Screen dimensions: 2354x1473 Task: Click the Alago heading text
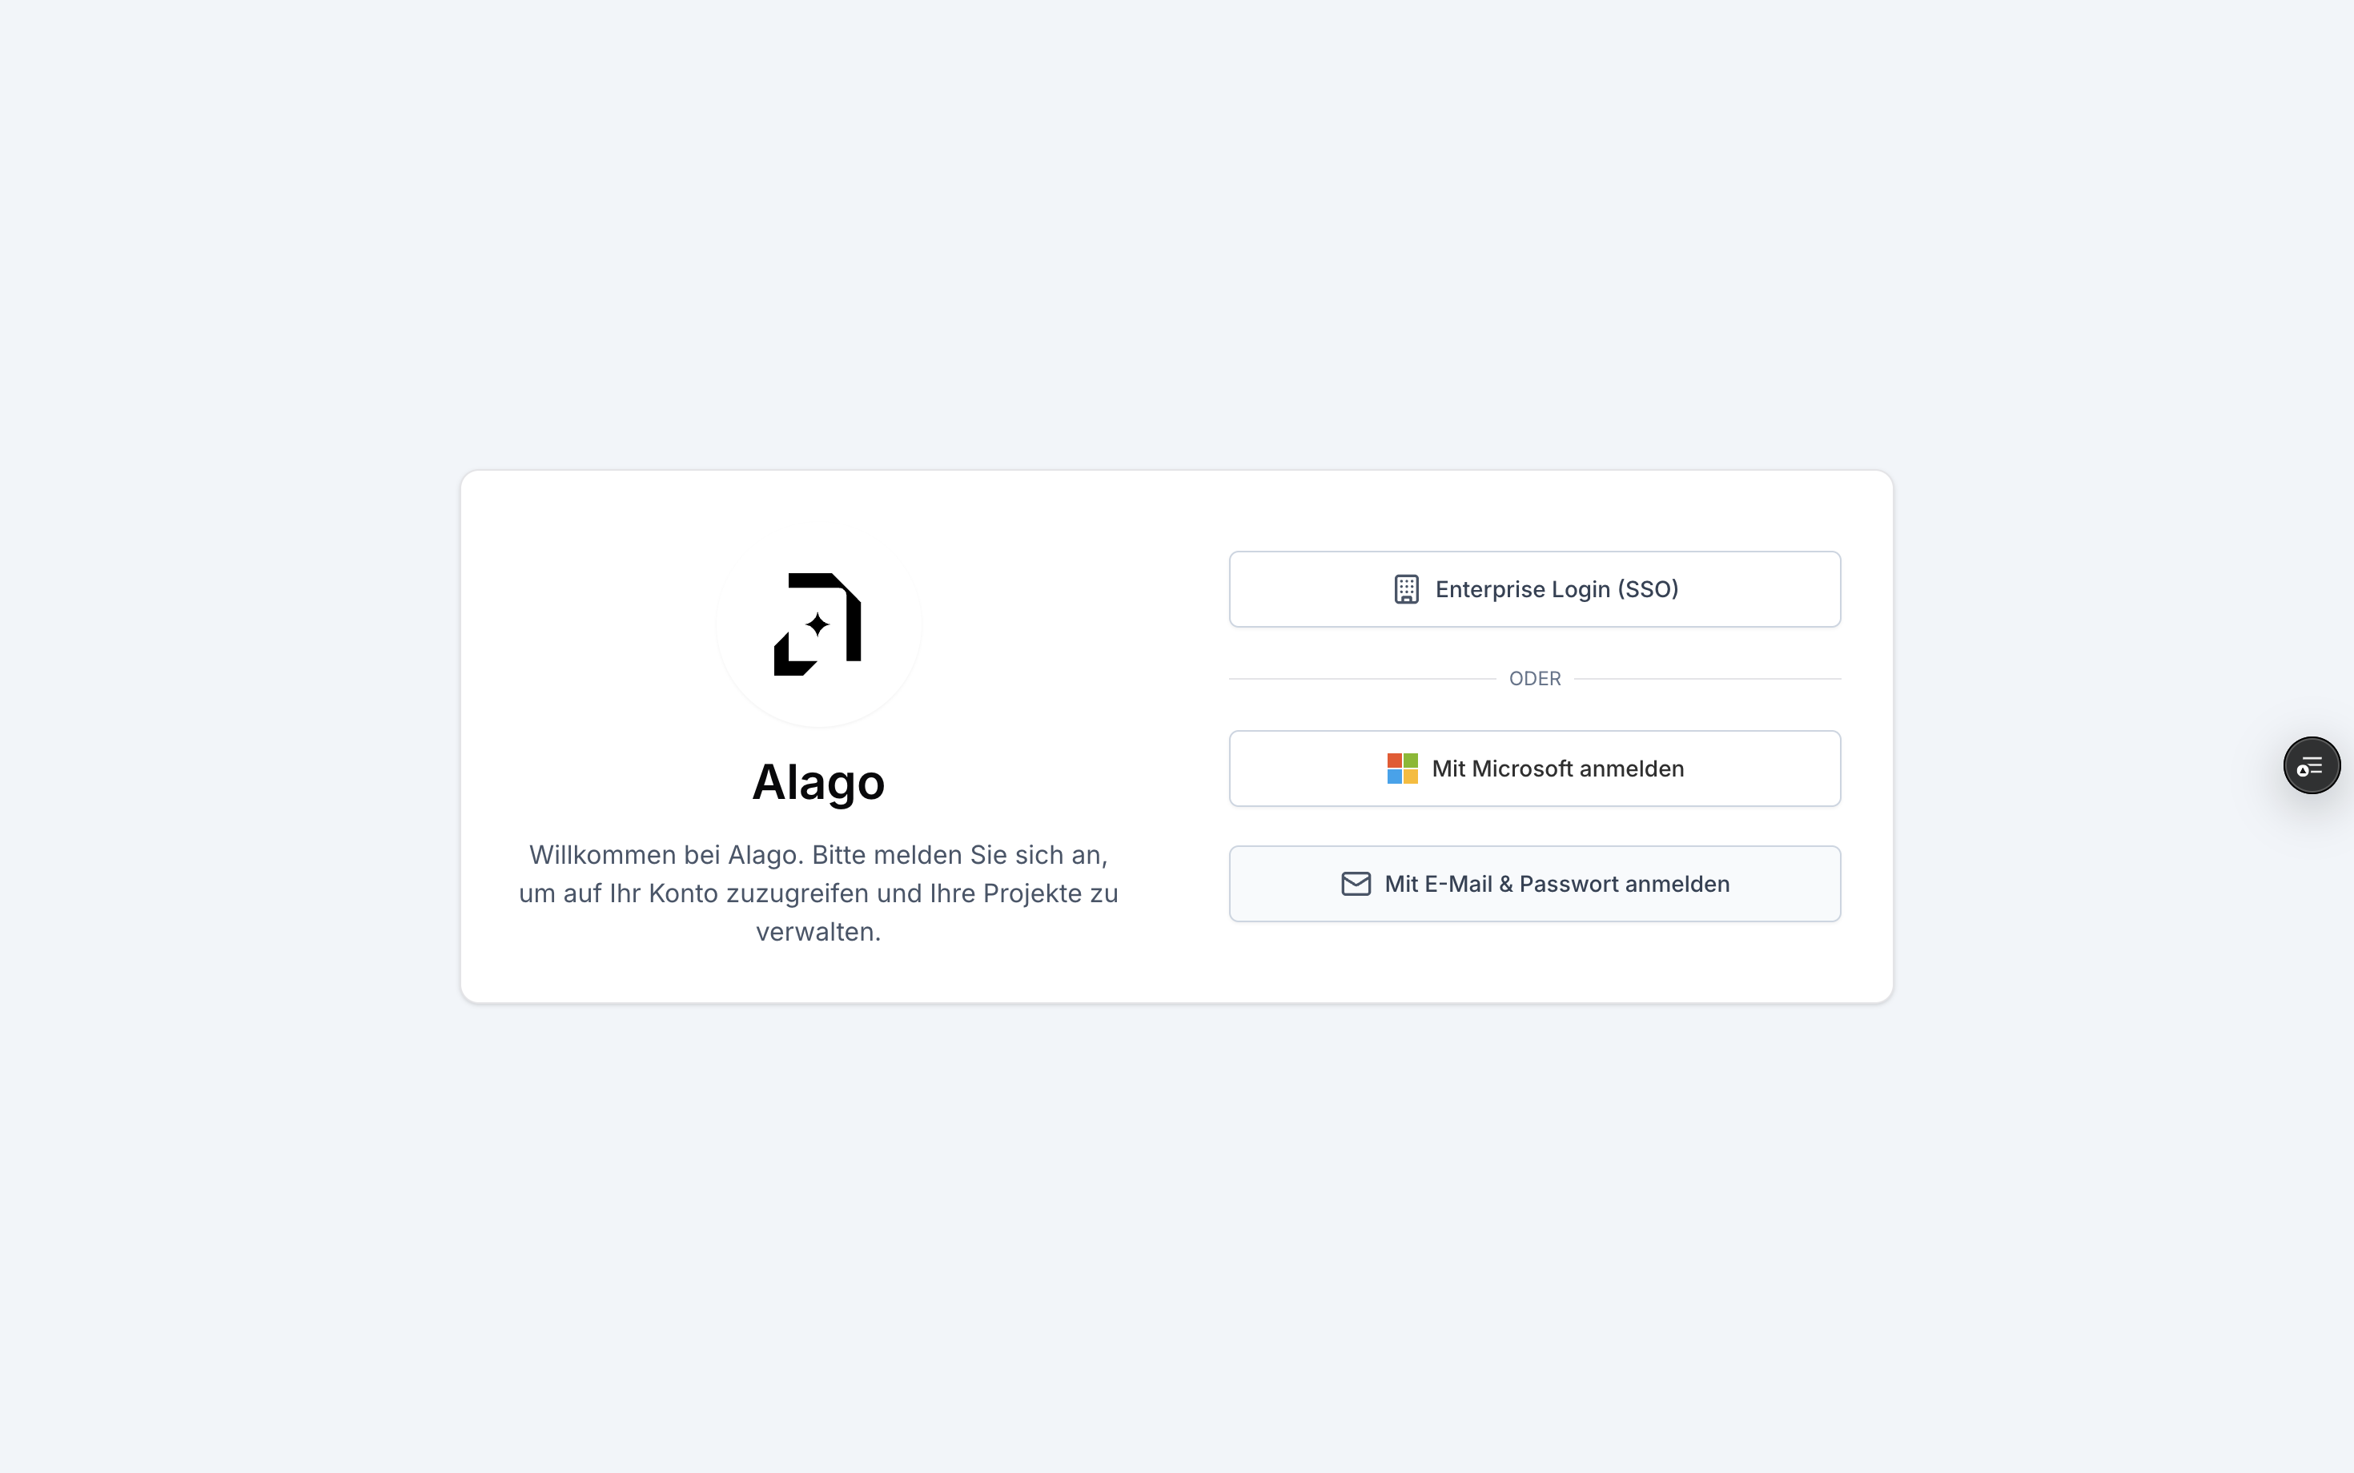(x=817, y=781)
